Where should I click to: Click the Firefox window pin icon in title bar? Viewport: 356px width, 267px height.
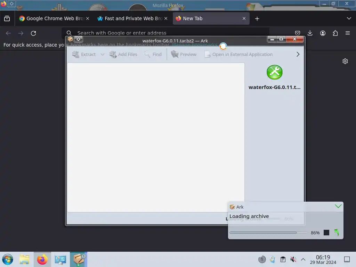point(11,3)
